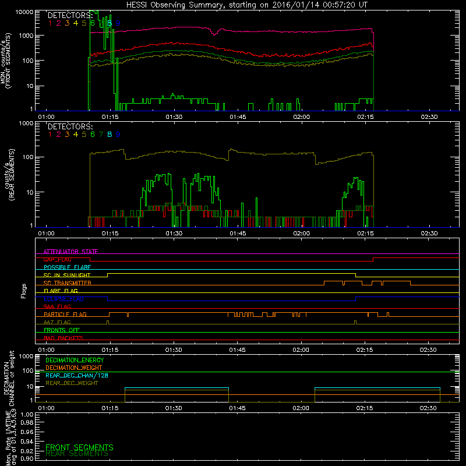Click the 01:15 tick under the front segments plot
This screenshot has height=466, width=466.
[110, 117]
